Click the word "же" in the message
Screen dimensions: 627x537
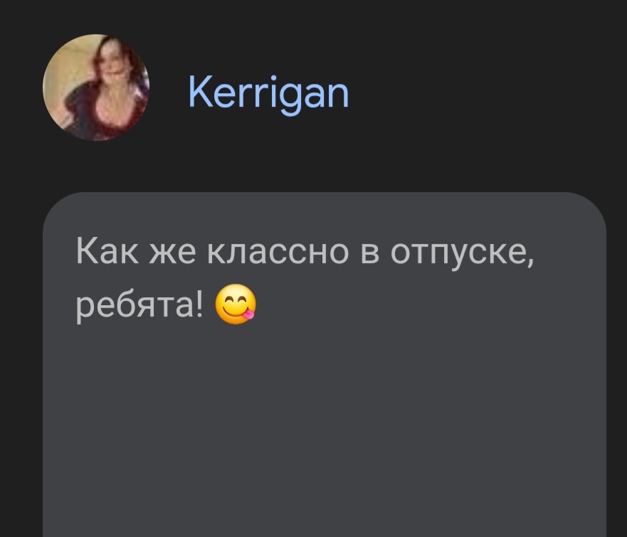(x=173, y=252)
